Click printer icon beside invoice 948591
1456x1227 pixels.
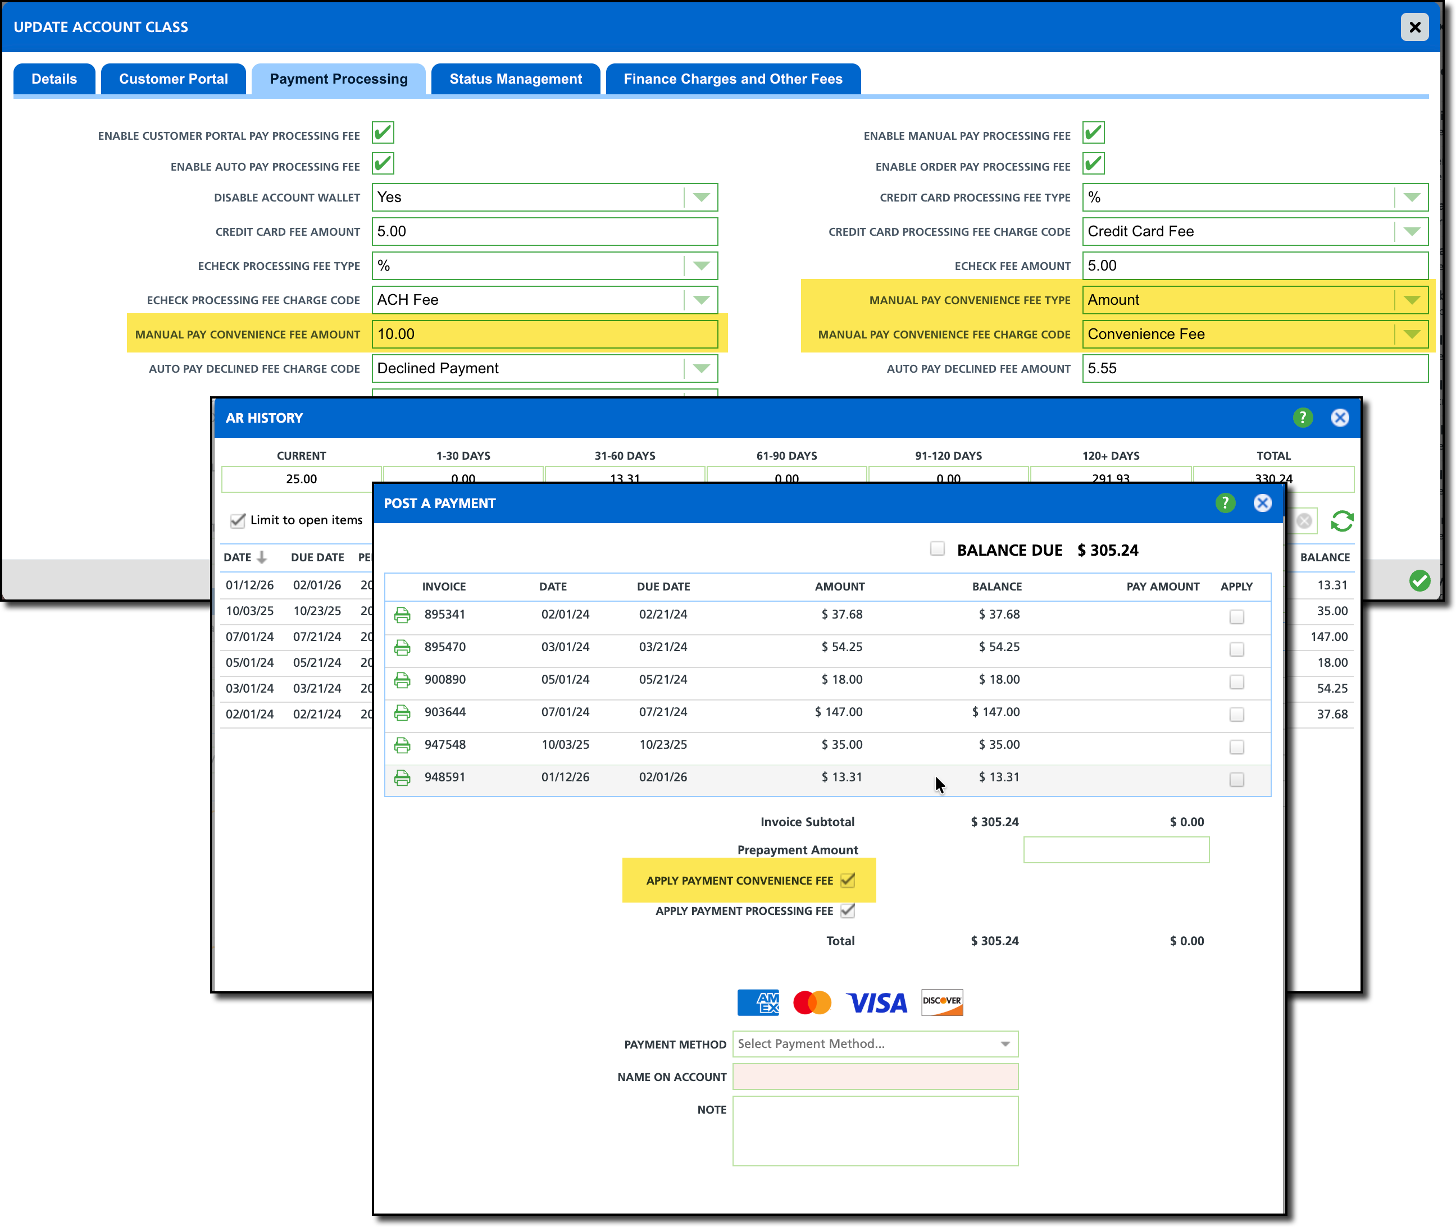(402, 777)
